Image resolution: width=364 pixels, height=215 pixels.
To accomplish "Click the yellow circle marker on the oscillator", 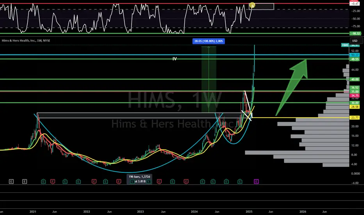I will coord(252,5).
